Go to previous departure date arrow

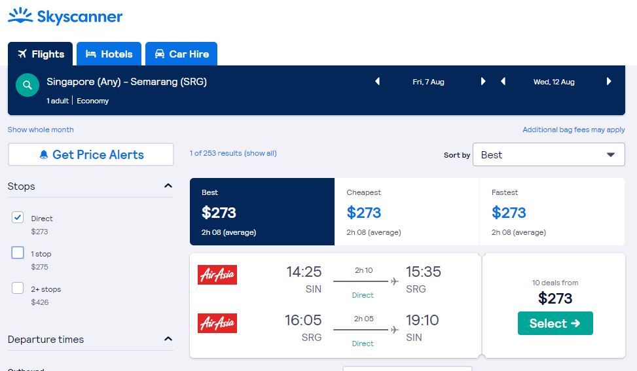tap(377, 82)
